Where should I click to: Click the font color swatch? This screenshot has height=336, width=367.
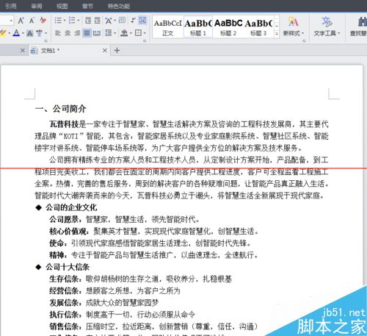16,33
